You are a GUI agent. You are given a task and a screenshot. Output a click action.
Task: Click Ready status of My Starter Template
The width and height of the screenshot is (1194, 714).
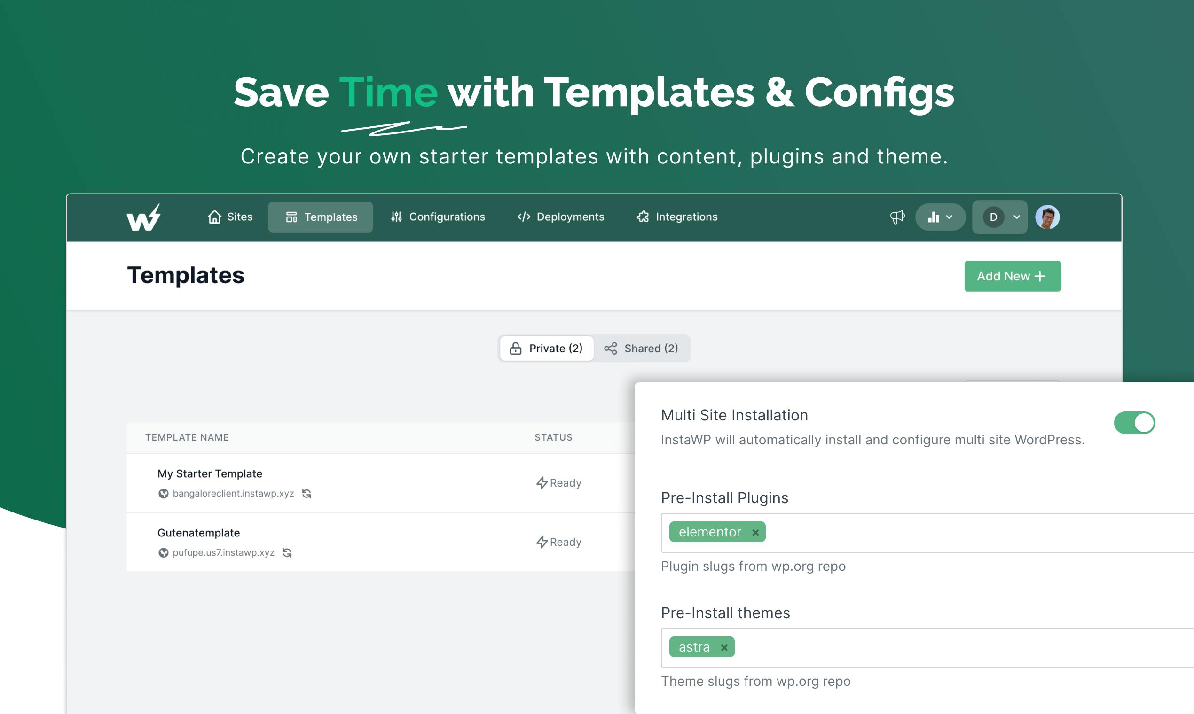[x=558, y=483]
